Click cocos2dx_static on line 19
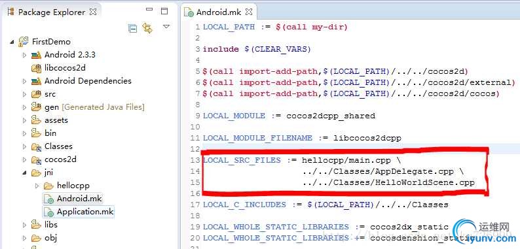Image resolution: width=520 pixels, height=249 pixels. (409, 227)
